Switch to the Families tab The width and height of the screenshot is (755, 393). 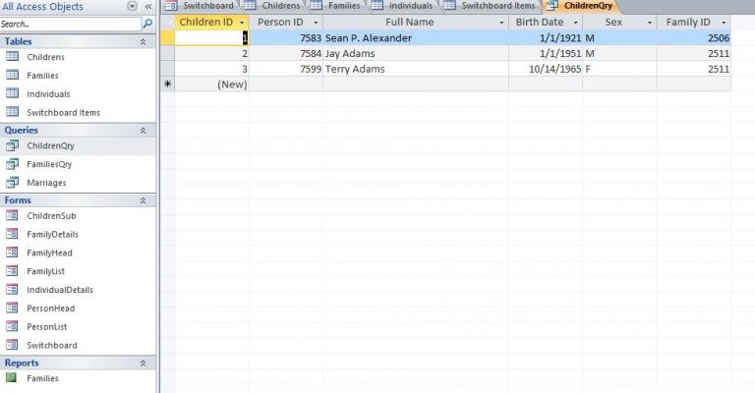pyautogui.click(x=337, y=6)
